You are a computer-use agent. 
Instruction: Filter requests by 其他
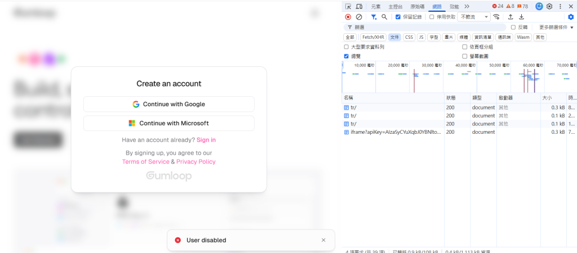[540, 37]
